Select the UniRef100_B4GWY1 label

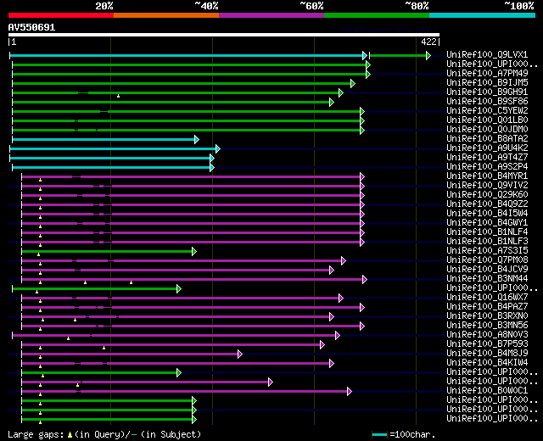coord(487,222)
